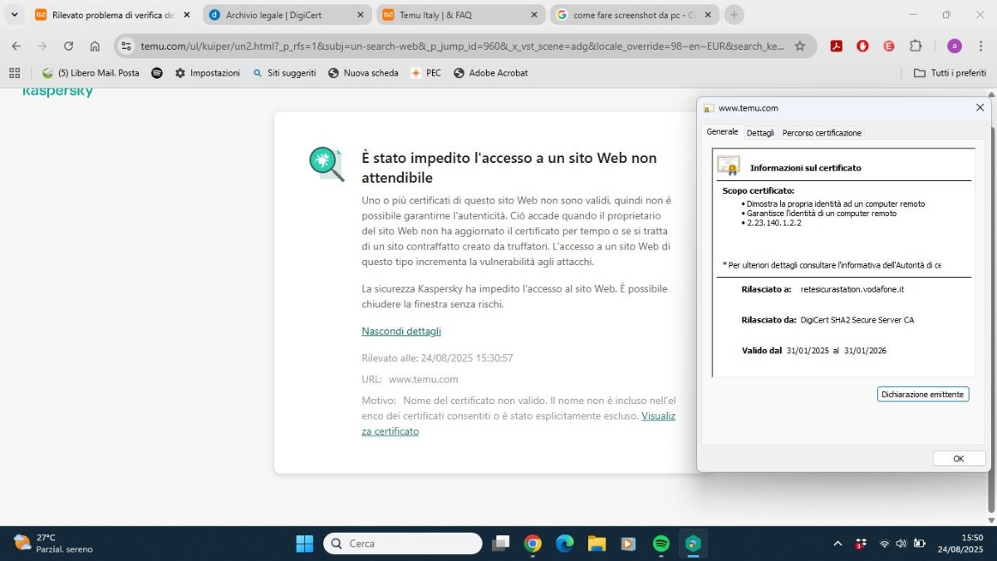Close the www.temu.com certificate dialog
This screenshot has height=561, width=997.
(x=980, y=107)
